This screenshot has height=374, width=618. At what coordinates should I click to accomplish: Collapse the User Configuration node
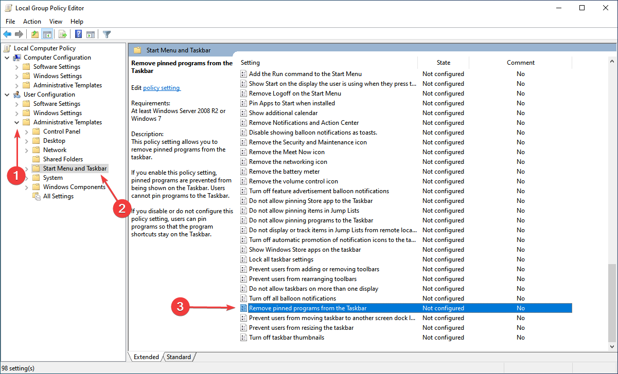[7, 95]
